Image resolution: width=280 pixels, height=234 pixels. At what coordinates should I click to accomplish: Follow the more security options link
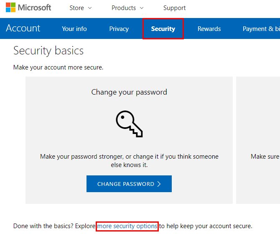click(x=127, y=226)
